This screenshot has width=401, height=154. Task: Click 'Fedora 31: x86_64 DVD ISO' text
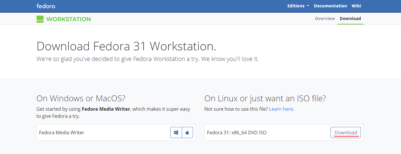[x=237, y=133]
